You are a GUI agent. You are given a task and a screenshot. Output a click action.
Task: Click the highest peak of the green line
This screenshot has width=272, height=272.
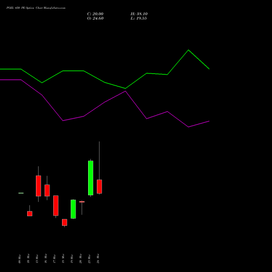pyautogui.click(x=188, y=50)
